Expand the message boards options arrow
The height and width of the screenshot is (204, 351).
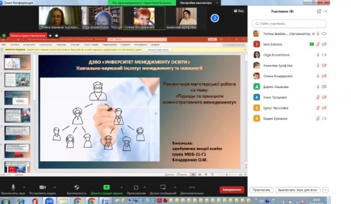tap(175, 187)
